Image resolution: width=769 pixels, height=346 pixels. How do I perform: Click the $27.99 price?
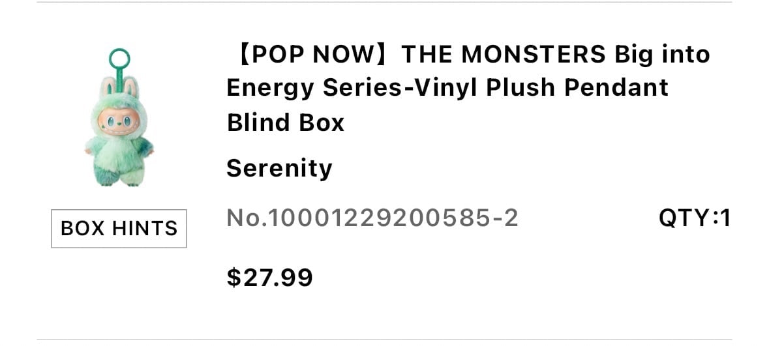pos(269,278)
